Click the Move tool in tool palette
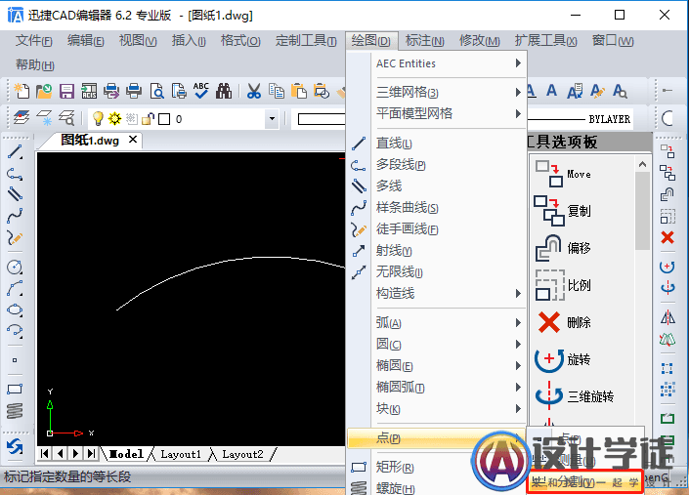Viewport: 689px width, 495px height. pyautogui.click(x=563, y=174)
